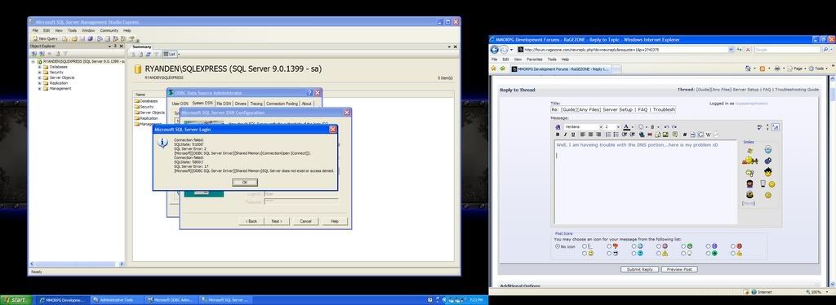Toggle bold formatting in post editor
This screenshot has width=836, height=305.
coord(558,134)
